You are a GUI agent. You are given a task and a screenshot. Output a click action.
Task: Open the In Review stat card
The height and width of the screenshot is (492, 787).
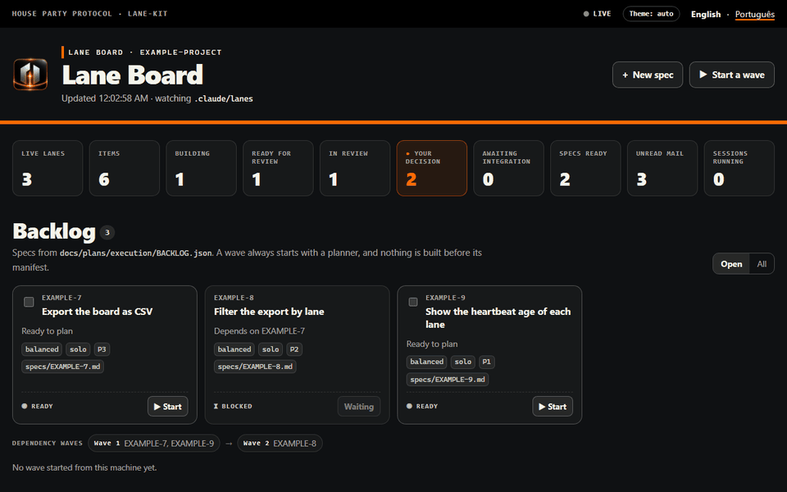point(355,168)
